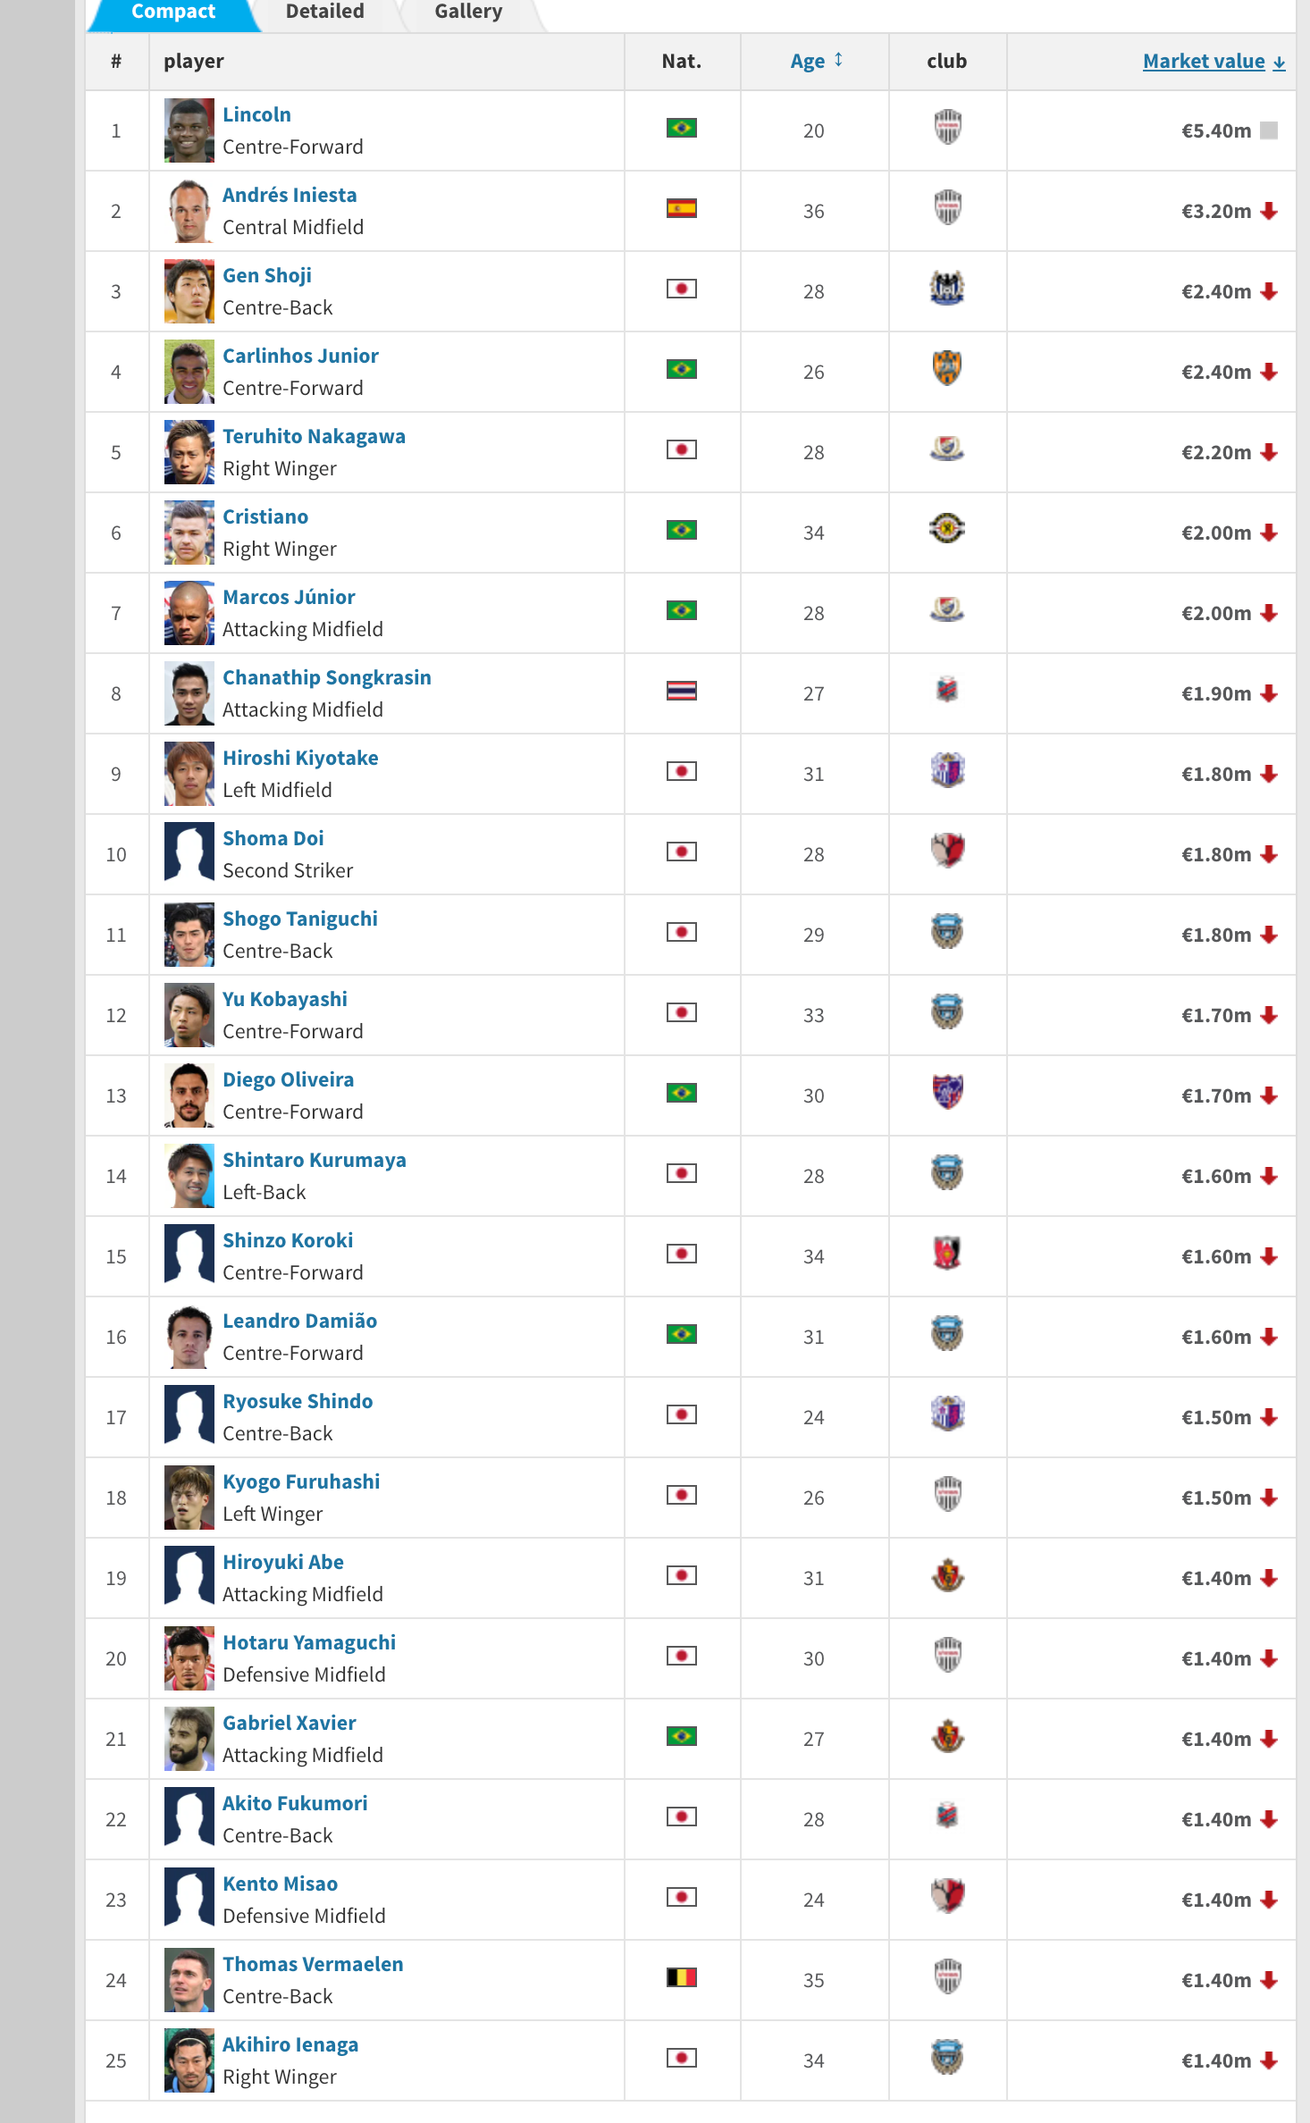This screenshot has width=1310, height=2123.
Task: Open Lincoln's club crest icon
Action: point(947,128)
